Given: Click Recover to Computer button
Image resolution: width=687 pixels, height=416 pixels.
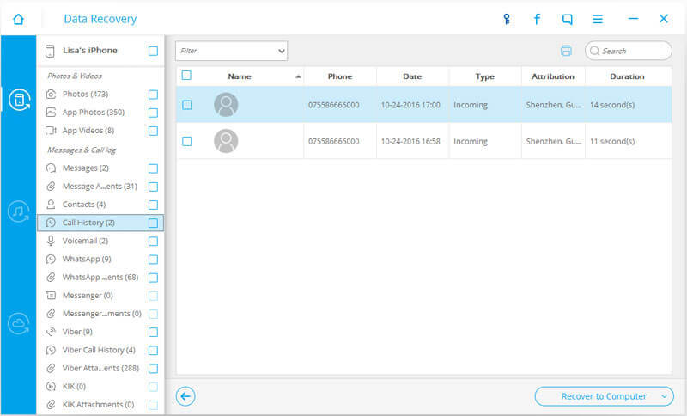Looking at the screenshot, I should (x=604, y=396).
